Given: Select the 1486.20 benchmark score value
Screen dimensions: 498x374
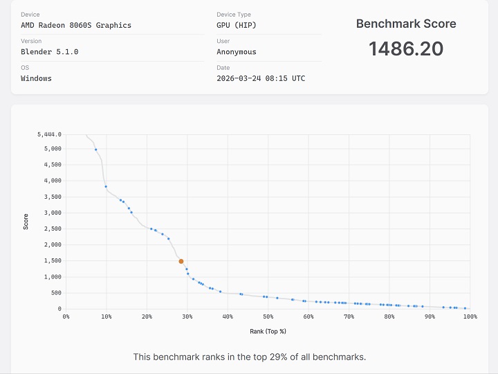Looking at the screenshot, I should (x=405, y=48).
